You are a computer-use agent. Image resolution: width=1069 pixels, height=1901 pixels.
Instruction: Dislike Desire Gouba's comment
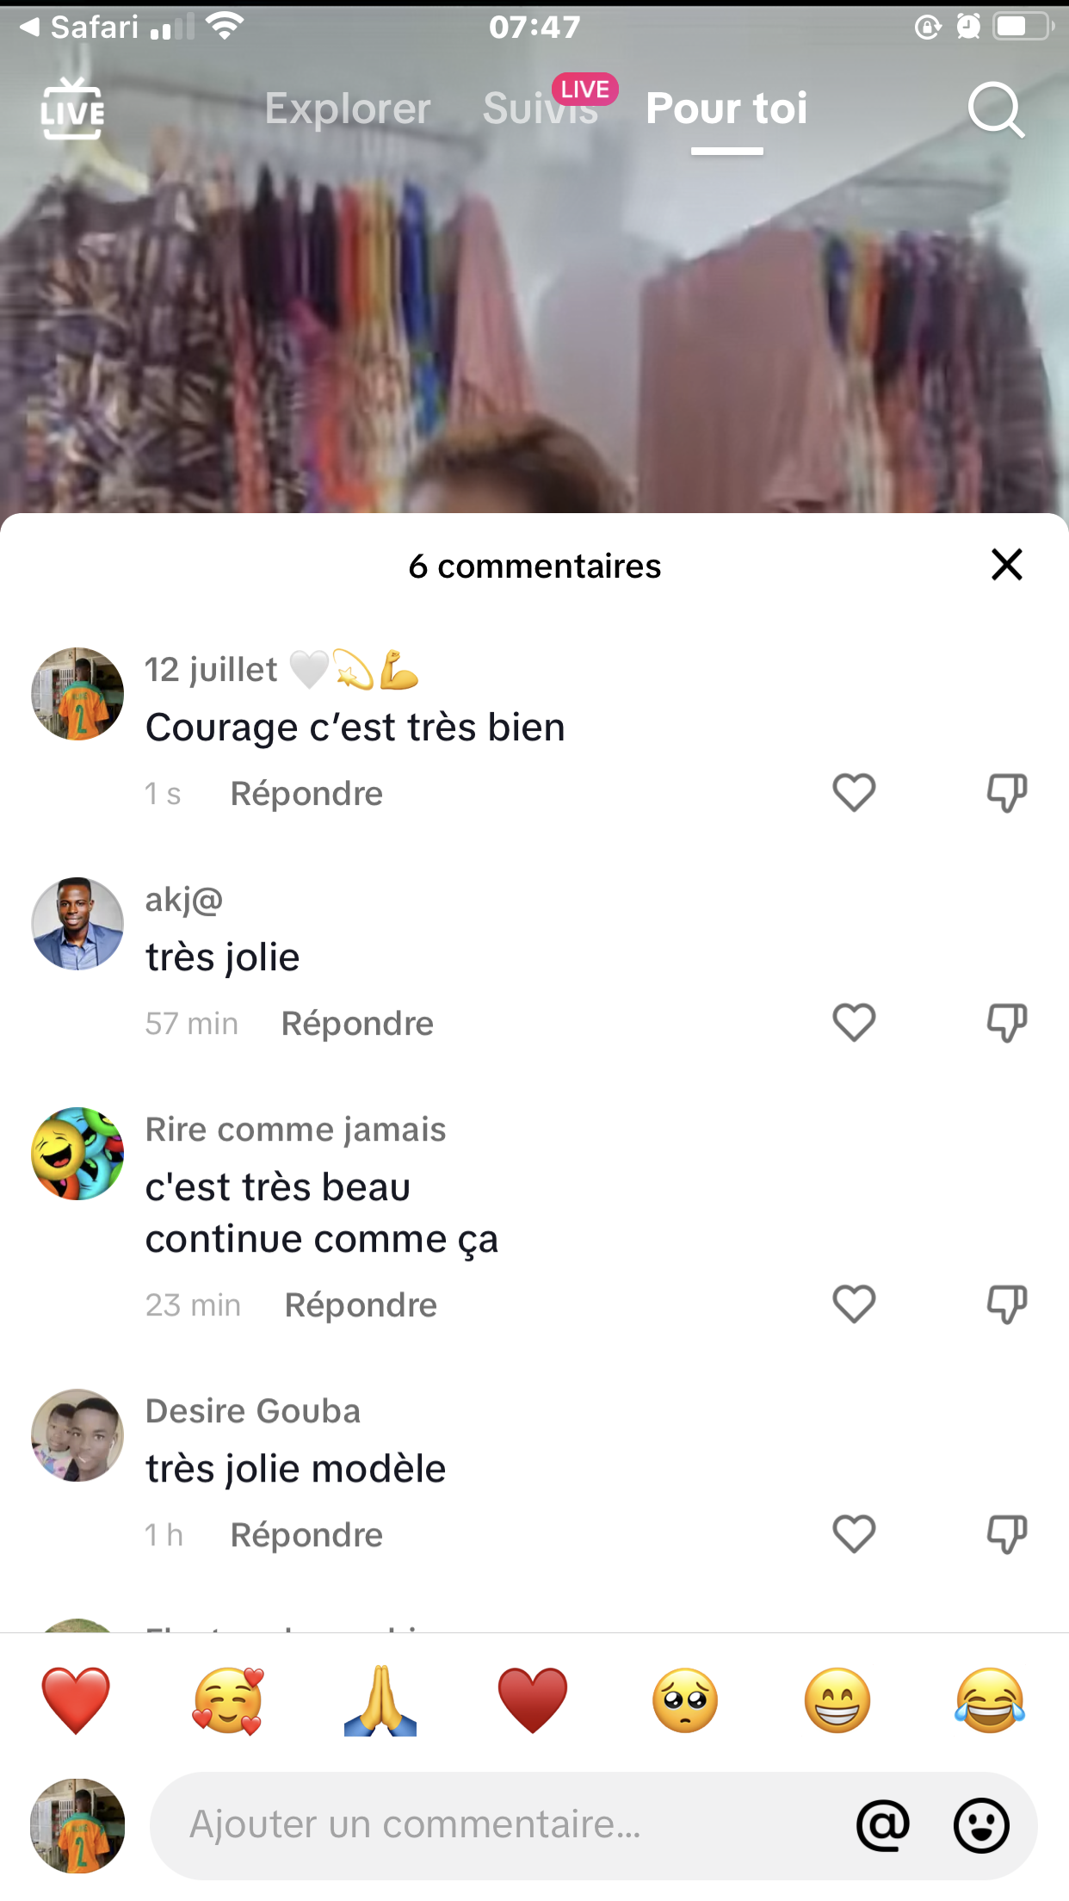point(1006,1533)
